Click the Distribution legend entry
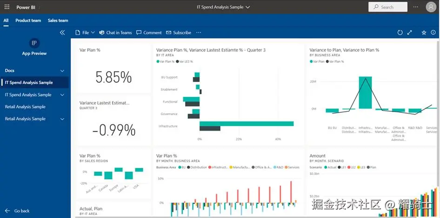Screen dimensions: 440x218 click(x=197, y=167)
